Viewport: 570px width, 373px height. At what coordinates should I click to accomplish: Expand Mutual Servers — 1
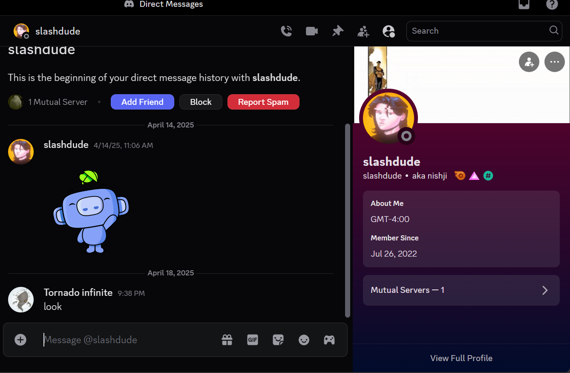point(461,290)
